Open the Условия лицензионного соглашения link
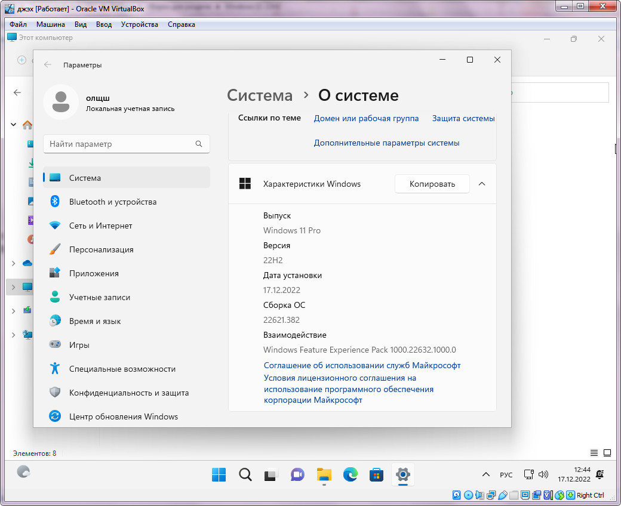Viewport: 621px width, 506px height. point(349,389)
